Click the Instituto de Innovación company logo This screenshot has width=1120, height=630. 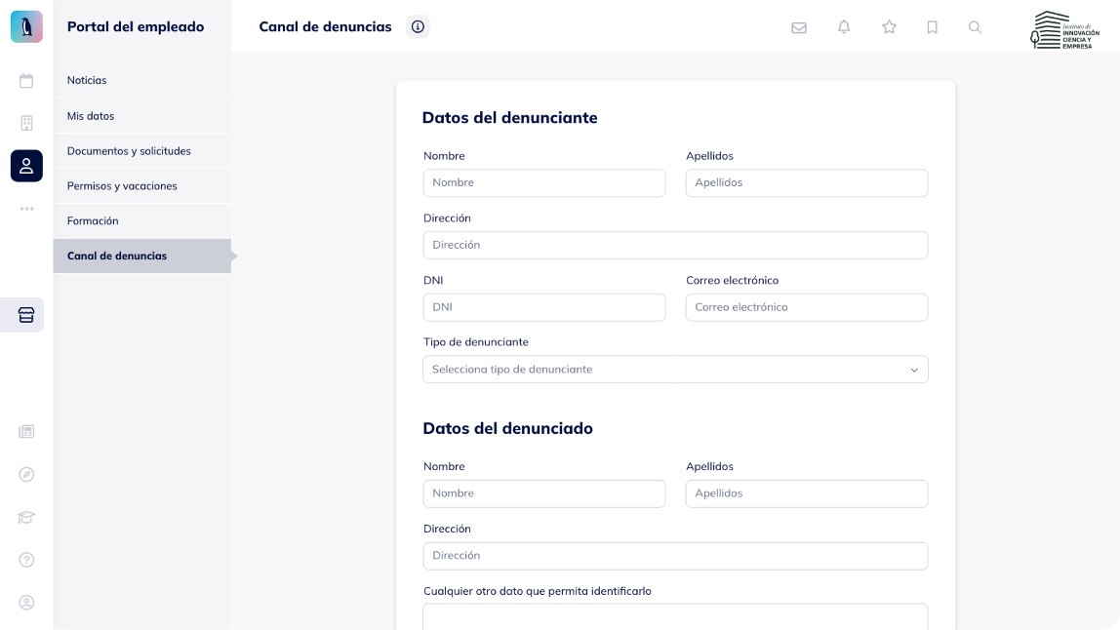(1063, 29)
